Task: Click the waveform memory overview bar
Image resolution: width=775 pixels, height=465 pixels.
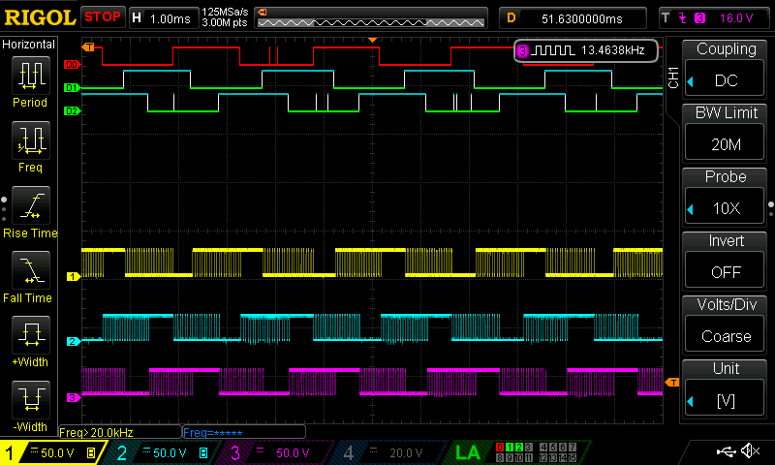Action: 371,18
